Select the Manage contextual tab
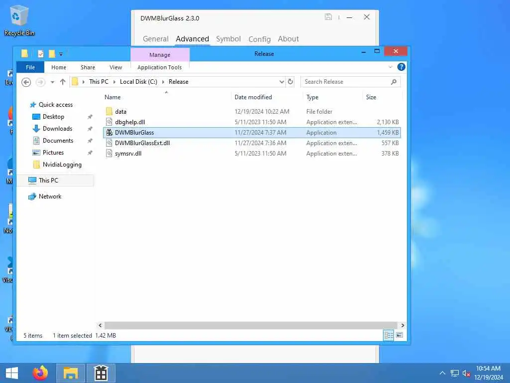The width and height of the screenshot is (510, 383). click(160, 55)
